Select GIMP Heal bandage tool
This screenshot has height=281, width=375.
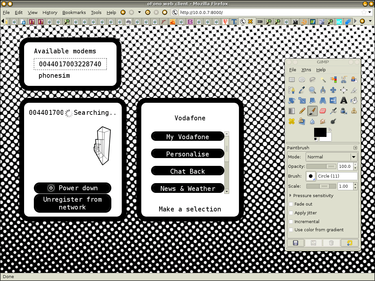point(292,121)
